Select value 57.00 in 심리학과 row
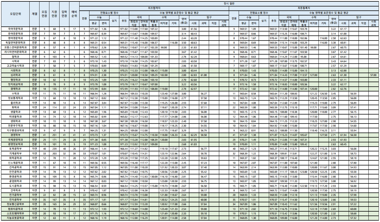 [374, 75]
